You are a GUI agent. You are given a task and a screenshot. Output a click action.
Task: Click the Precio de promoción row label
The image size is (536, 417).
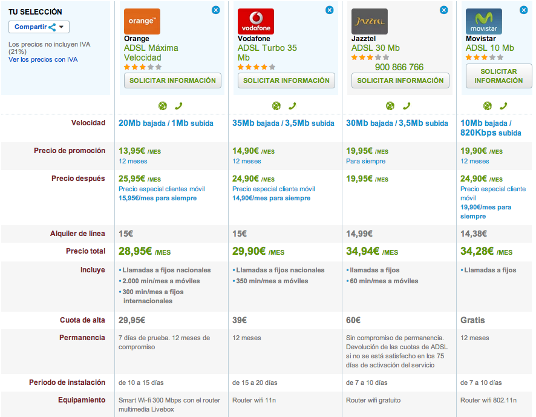[70, 151]
